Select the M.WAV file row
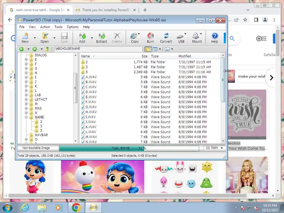Viewport: 284px width, 213px height. (150, 137)
